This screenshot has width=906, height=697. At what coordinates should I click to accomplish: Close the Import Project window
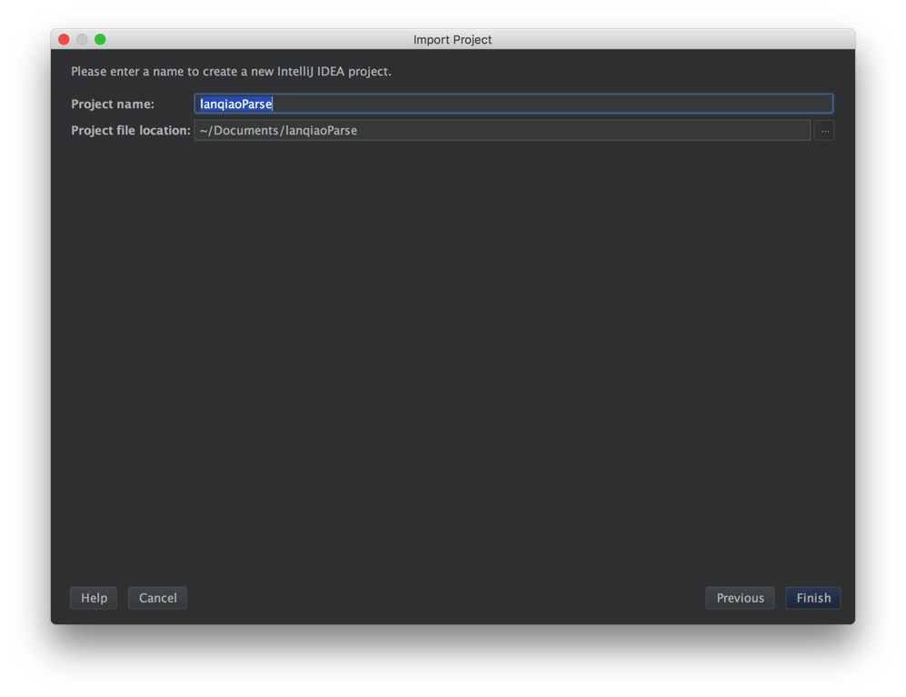pos(65,39)
